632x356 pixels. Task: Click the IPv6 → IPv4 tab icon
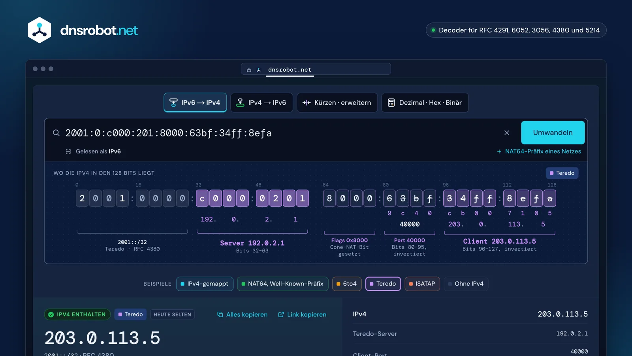click(x=173, y=102)
